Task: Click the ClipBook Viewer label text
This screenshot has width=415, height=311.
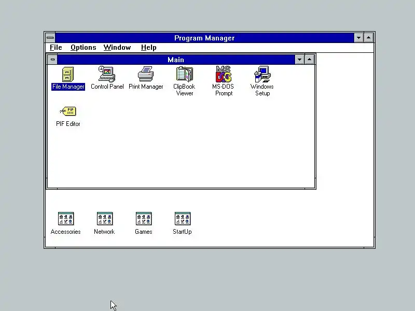Action: [185, 90]
